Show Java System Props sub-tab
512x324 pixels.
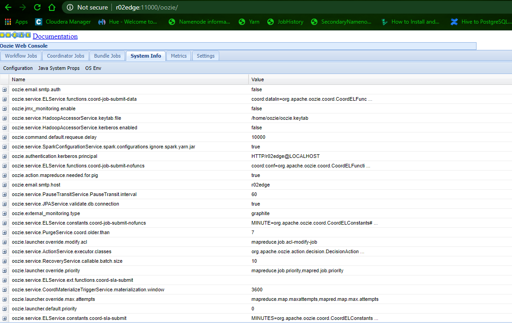(59, 68)
